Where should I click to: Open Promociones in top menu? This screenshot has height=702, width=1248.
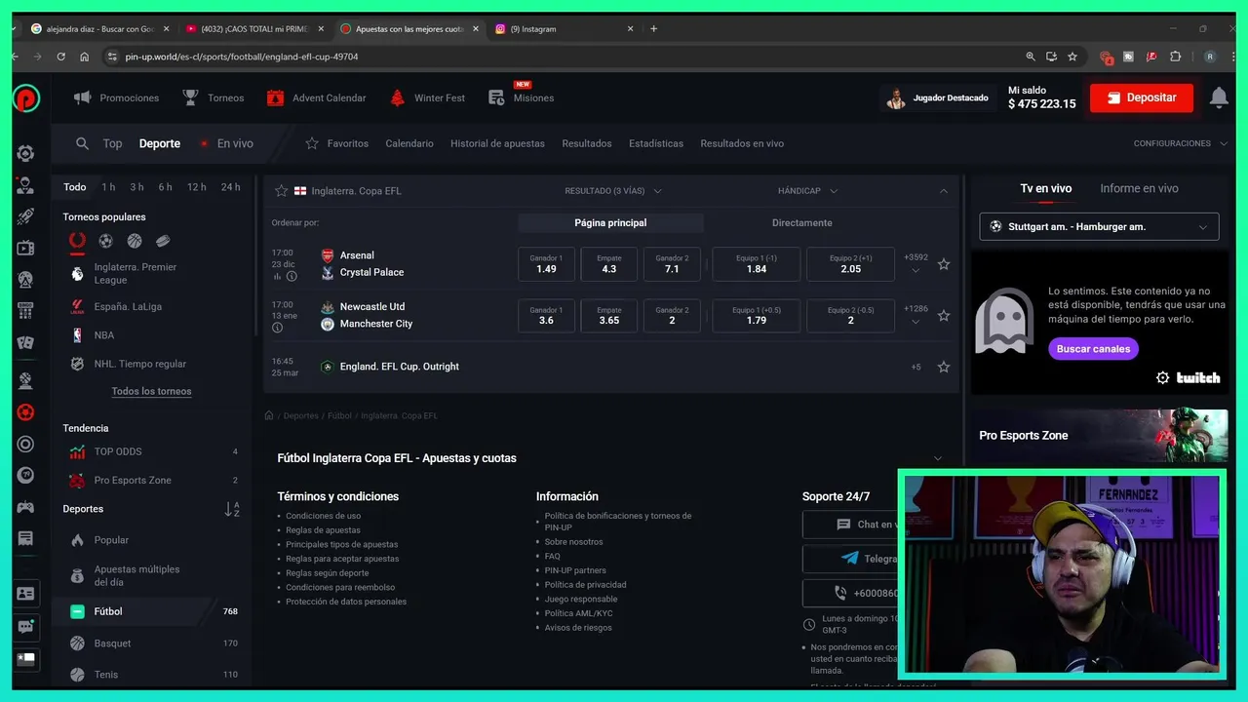(x=117, y=97)
